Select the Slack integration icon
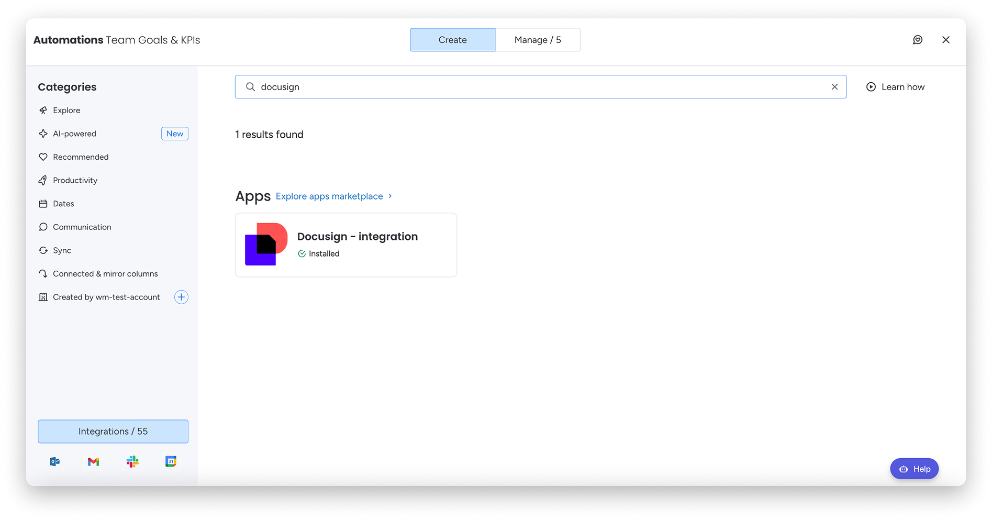Image resolution: width=992 pixels, height=520 pixels. pyautogui.click(x=132, y=461)
